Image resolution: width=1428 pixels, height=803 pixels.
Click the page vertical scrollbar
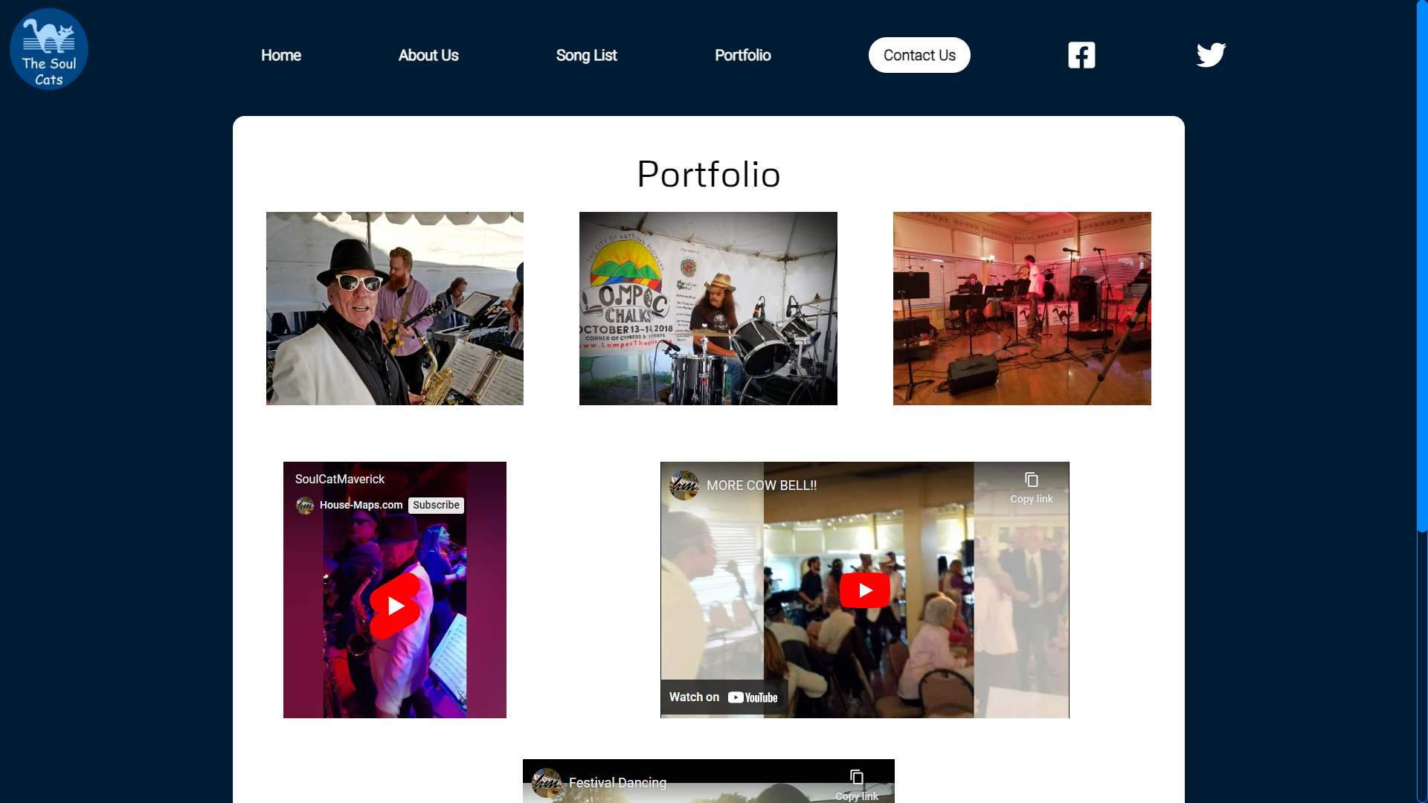tap(1422, 266)
